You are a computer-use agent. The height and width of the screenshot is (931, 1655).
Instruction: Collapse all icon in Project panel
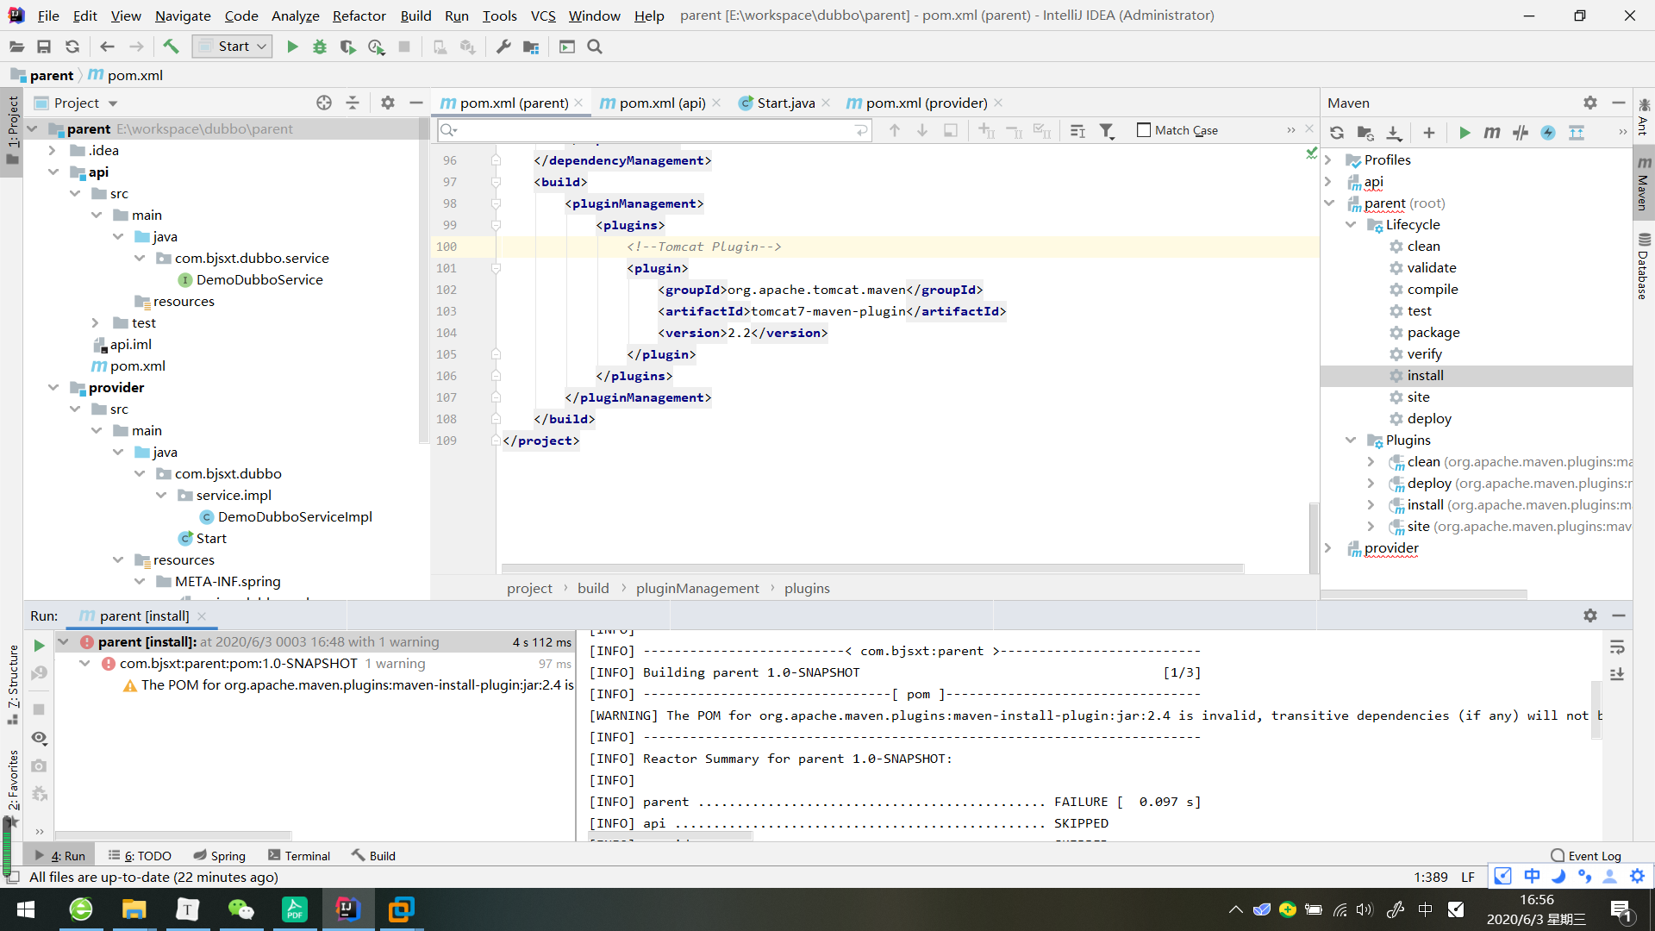tap(353, 103)
